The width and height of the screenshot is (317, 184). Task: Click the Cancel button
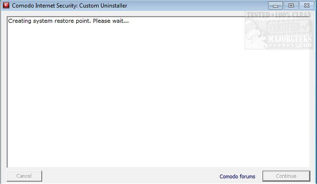pyautogui.click(x=24, y=176)
